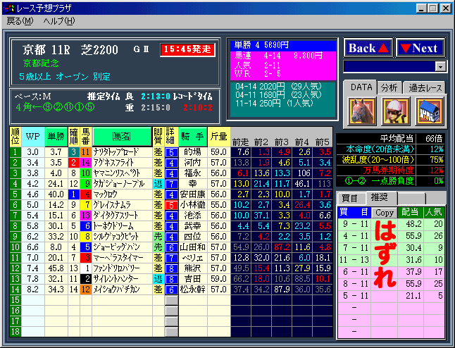Click the 単勝 column header
This screenshot has width=455, height=348.
point(55,135)
